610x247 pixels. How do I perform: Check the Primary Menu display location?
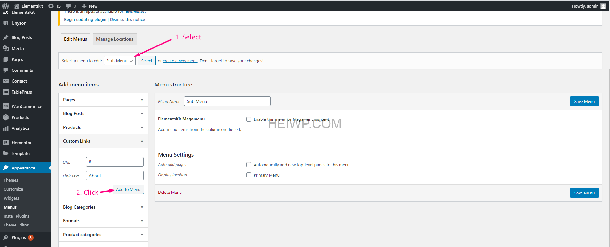point(249,175)
